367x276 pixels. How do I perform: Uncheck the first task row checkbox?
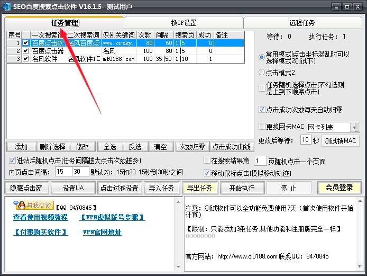25,43
